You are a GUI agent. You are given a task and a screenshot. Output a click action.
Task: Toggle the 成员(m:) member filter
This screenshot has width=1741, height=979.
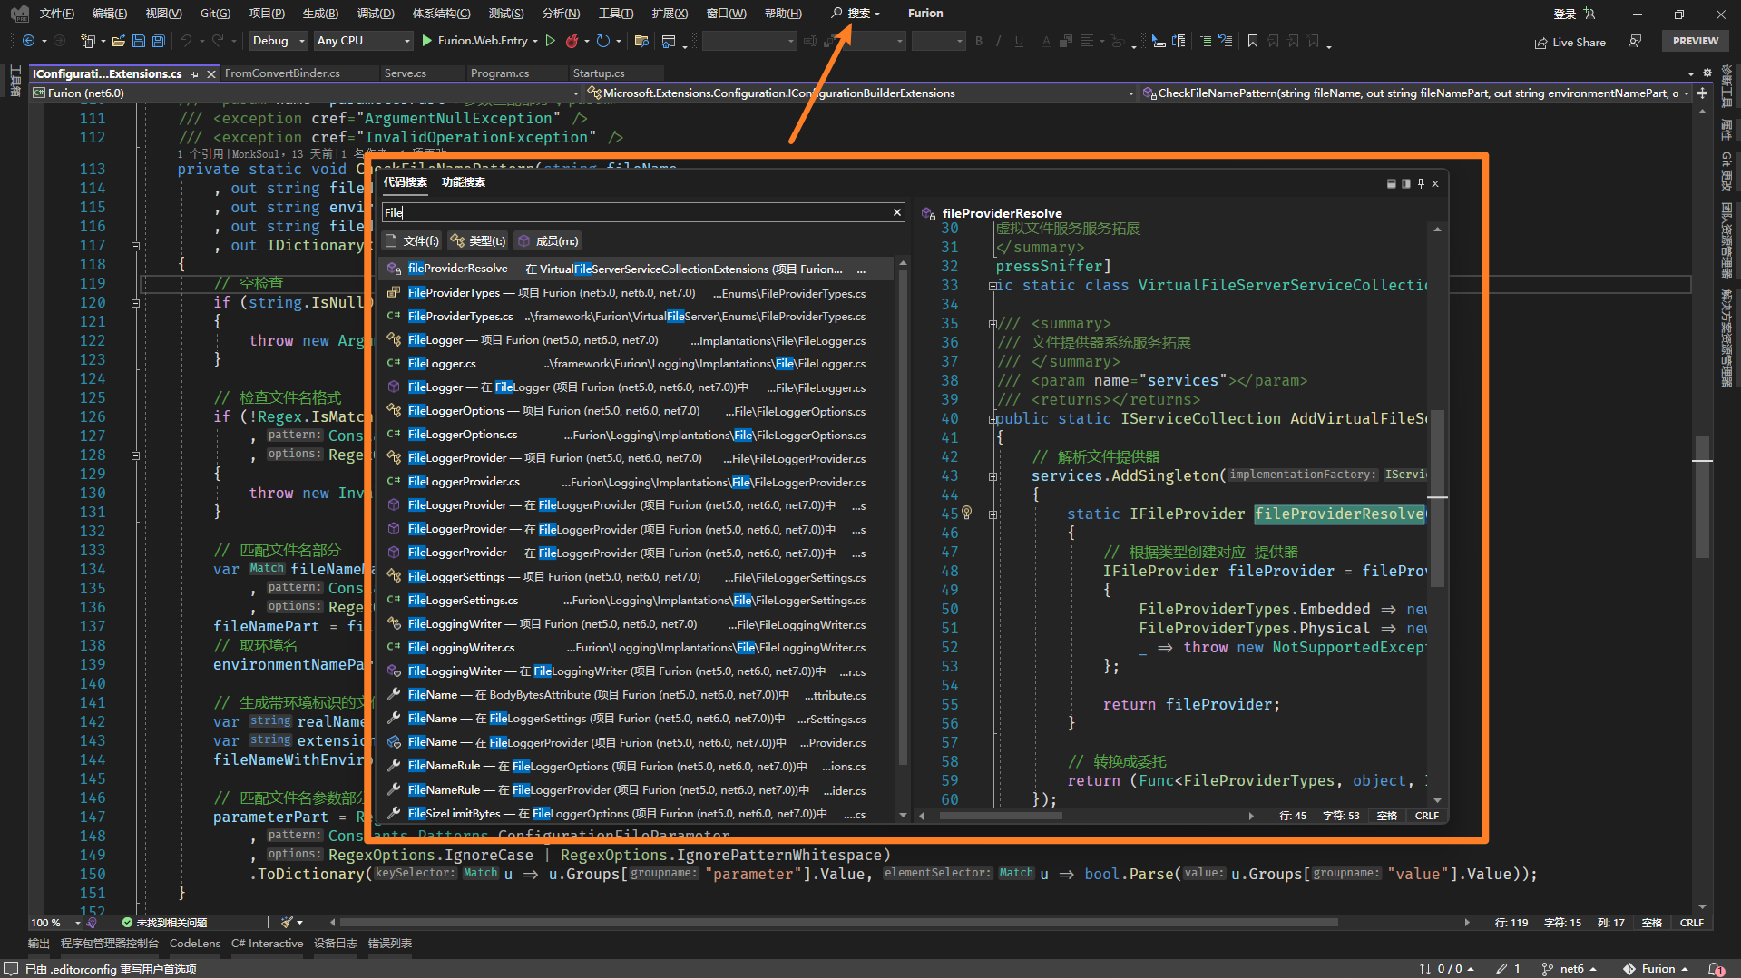(548, 240)
